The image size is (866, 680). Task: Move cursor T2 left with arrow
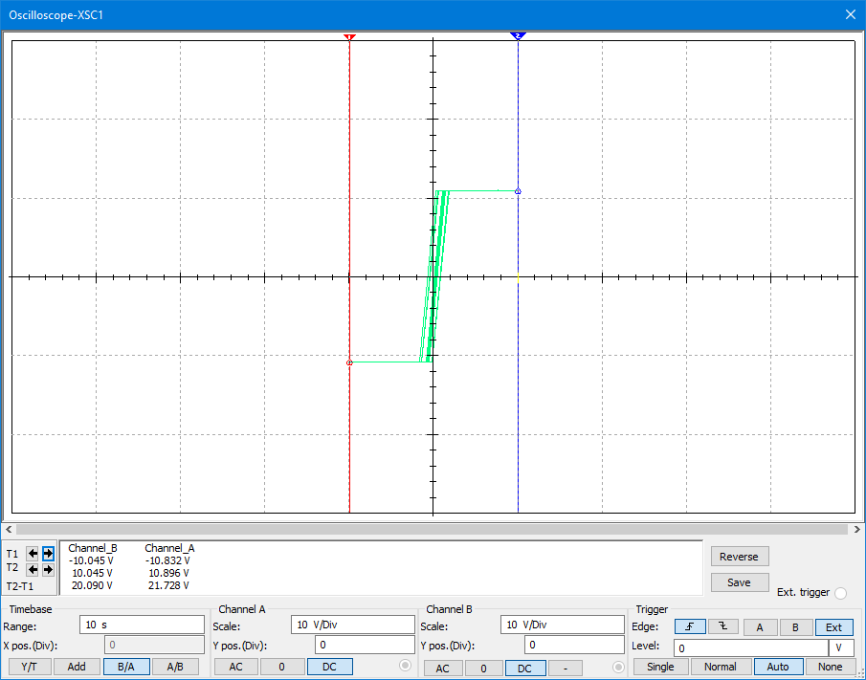33,569
